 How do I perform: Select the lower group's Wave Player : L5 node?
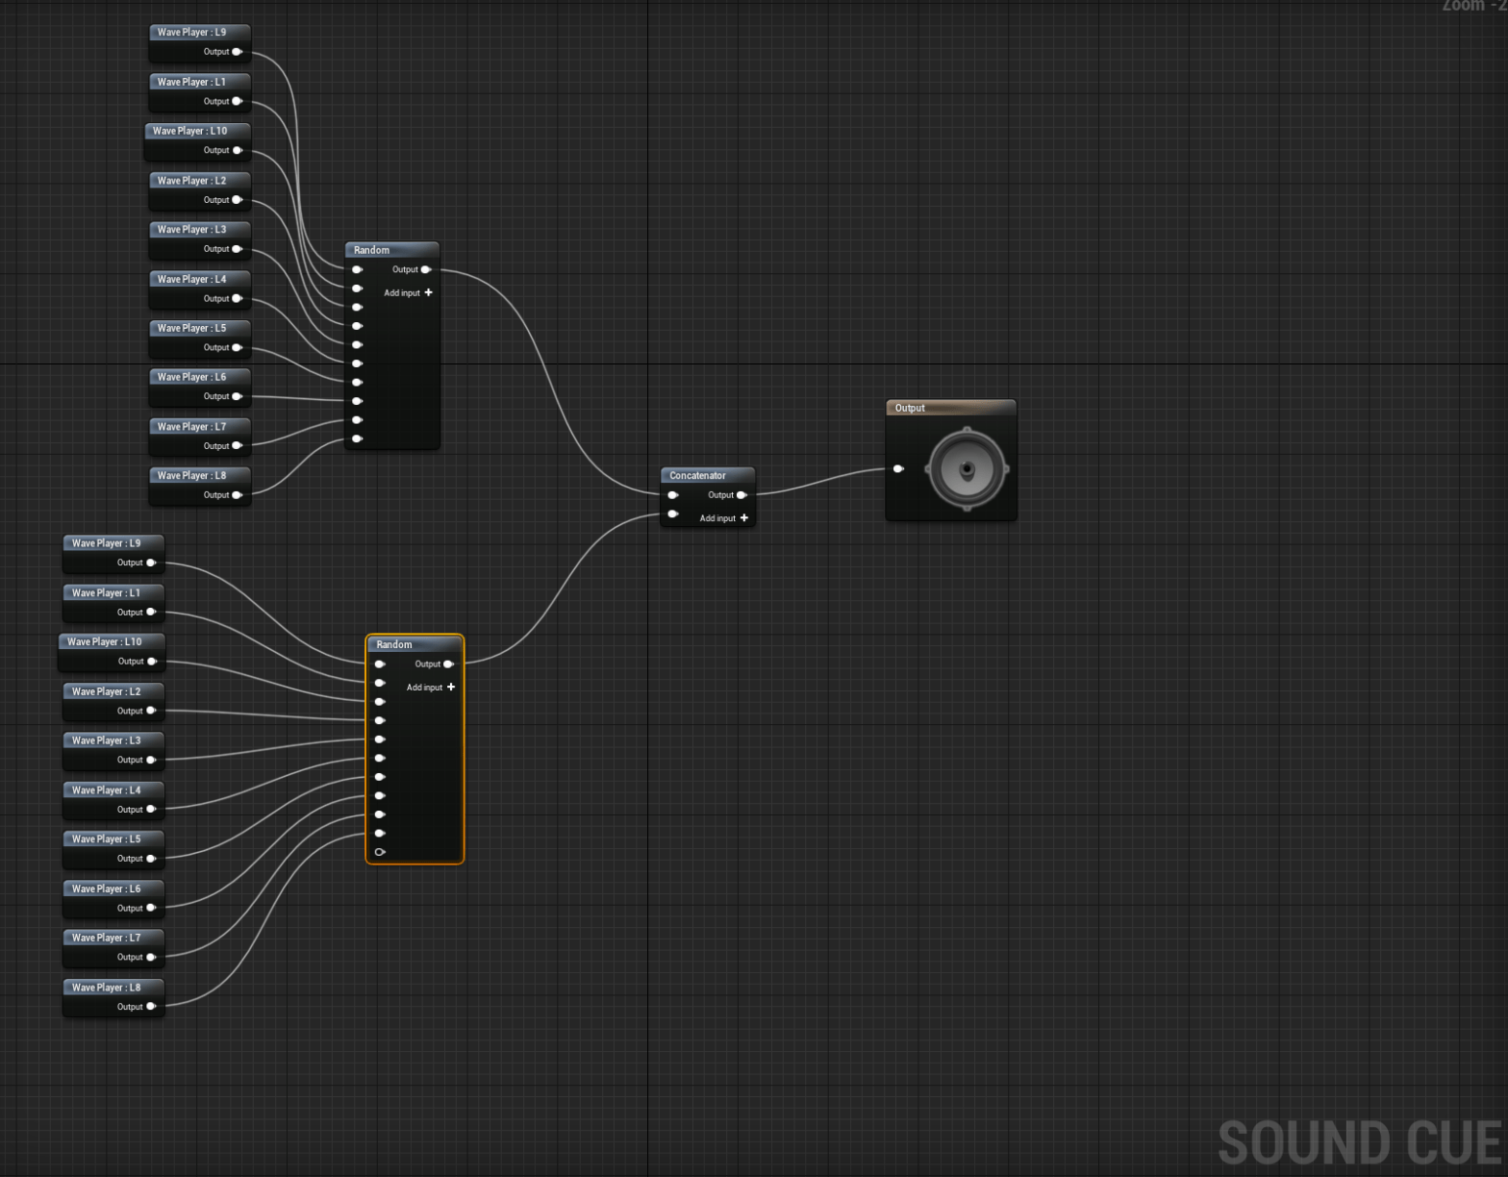(107, 839)
